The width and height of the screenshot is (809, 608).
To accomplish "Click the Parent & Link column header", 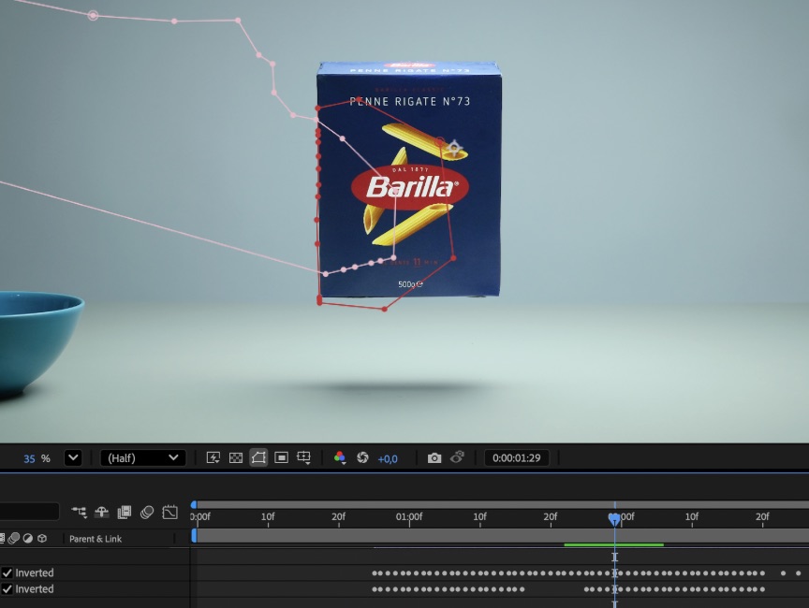I will coord(96,539).
